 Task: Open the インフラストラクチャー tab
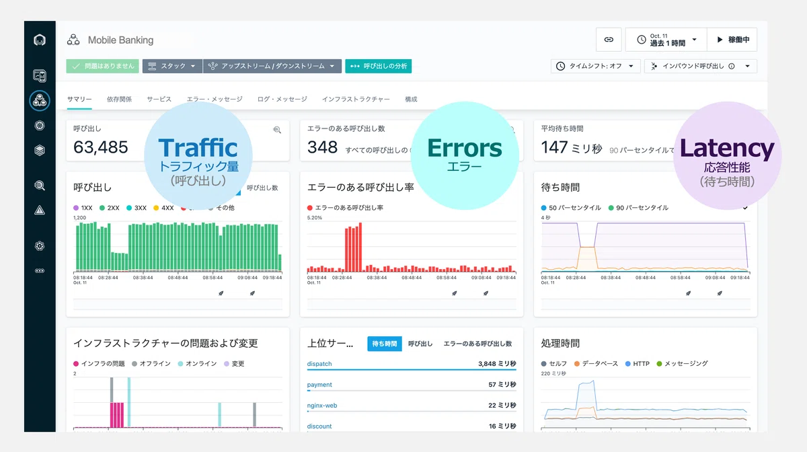(x=356, y=99)
